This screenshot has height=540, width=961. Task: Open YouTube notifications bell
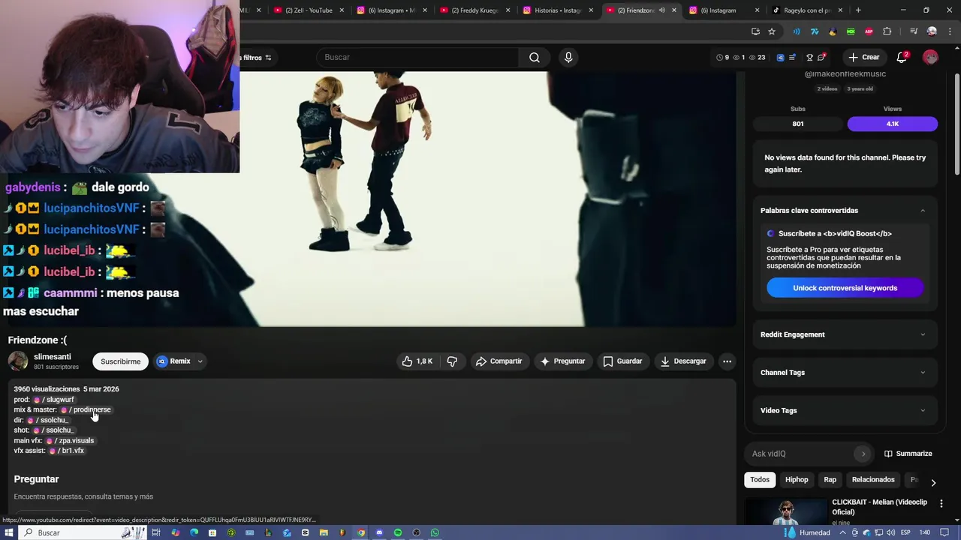click(902, 57)
